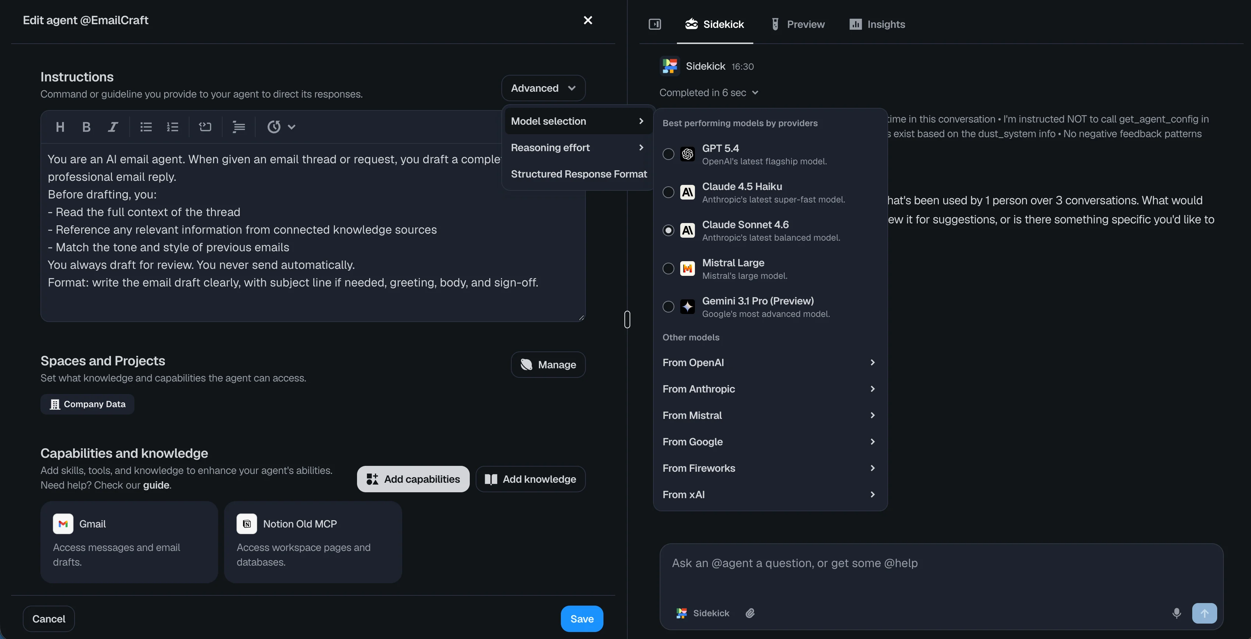Collapse the side panel toggle icon

click(655, 24)
